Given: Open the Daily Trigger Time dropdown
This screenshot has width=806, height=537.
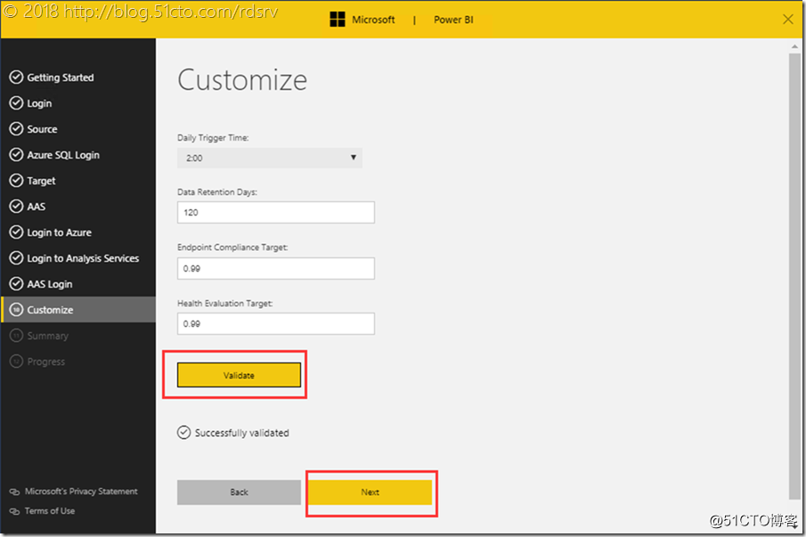Looking at the screenshot, I should click(270, 158).
